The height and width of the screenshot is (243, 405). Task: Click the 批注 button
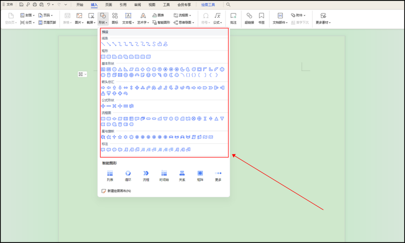(233, 18)
